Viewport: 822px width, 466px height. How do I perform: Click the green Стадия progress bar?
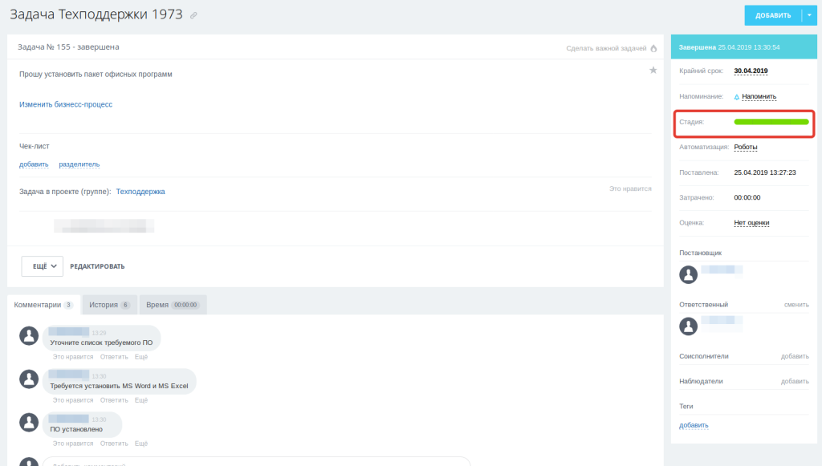[x=771, y=122]
